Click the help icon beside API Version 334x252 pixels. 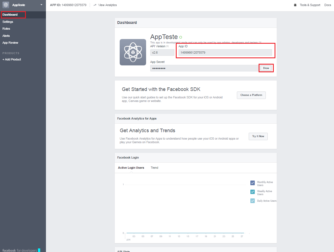pos(168,46)
